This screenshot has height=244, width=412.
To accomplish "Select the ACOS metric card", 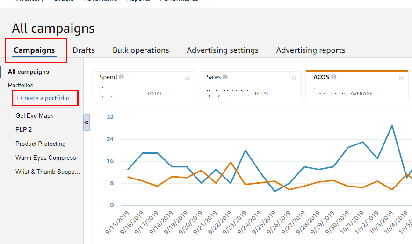I will point(357,86).
